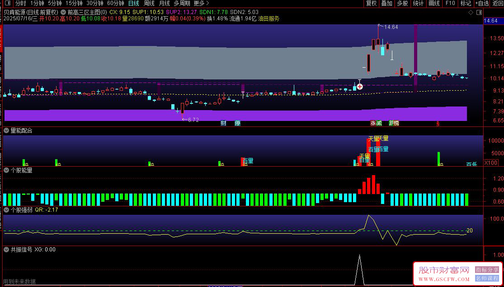Screen dimensions: 504x287
Task: Click the 流通1.94亿 value
Action: (243, 19)
